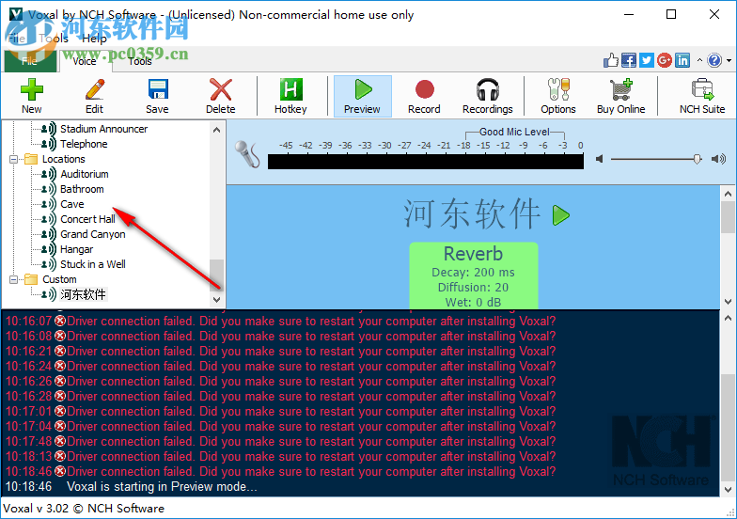Select the Stuck in a Well voice
The width and height of the screenshot is (737, 519).
[93, 264]
